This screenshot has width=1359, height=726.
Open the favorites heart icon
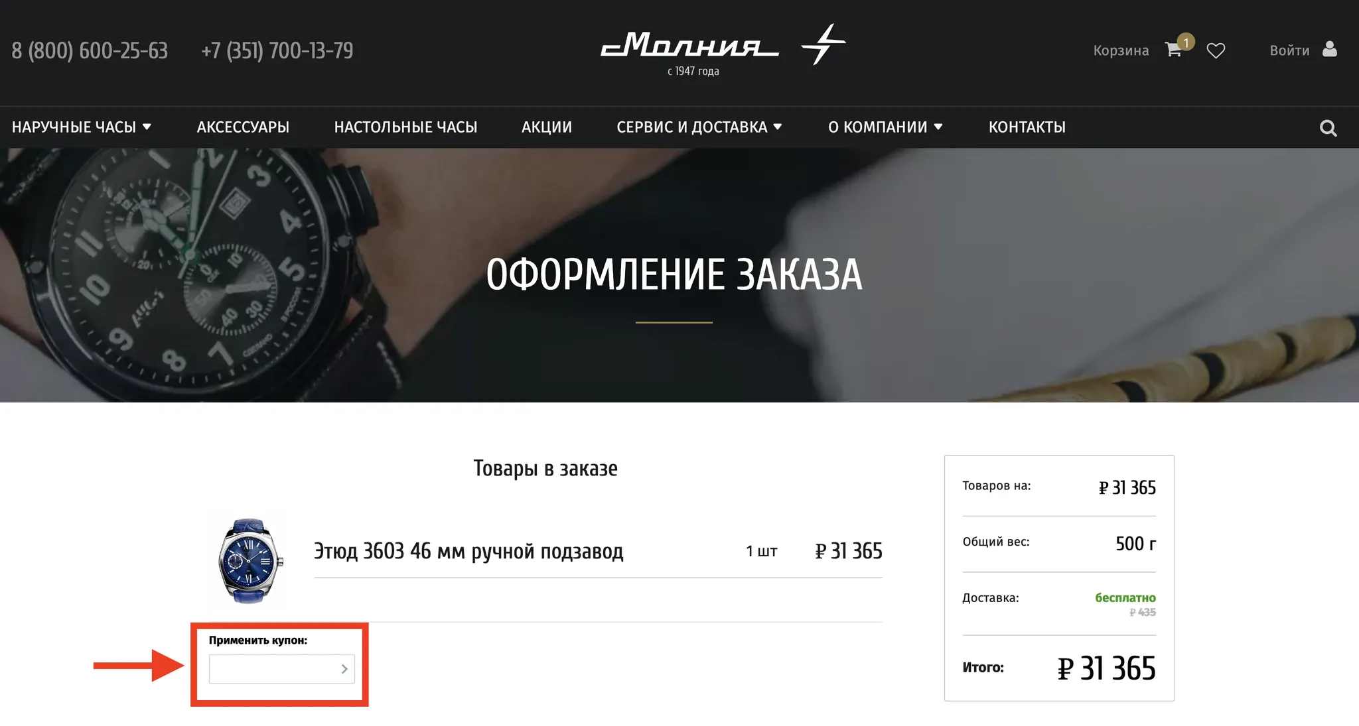click(1216, 50)
